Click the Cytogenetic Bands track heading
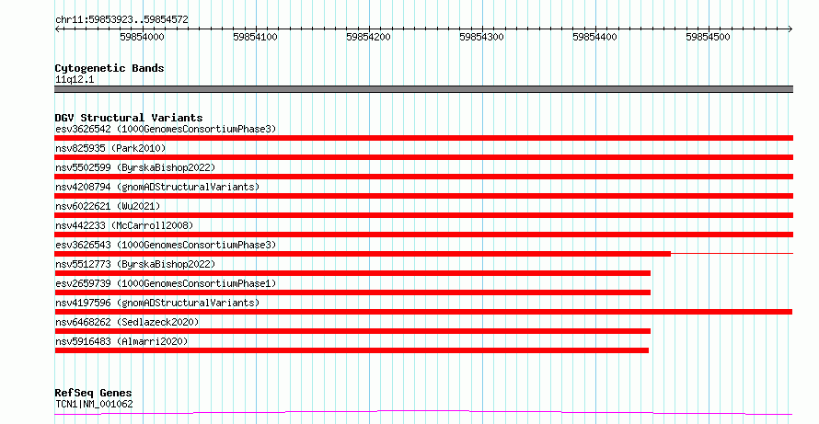This screenshot has width=819, height=424. pos(110,68)
